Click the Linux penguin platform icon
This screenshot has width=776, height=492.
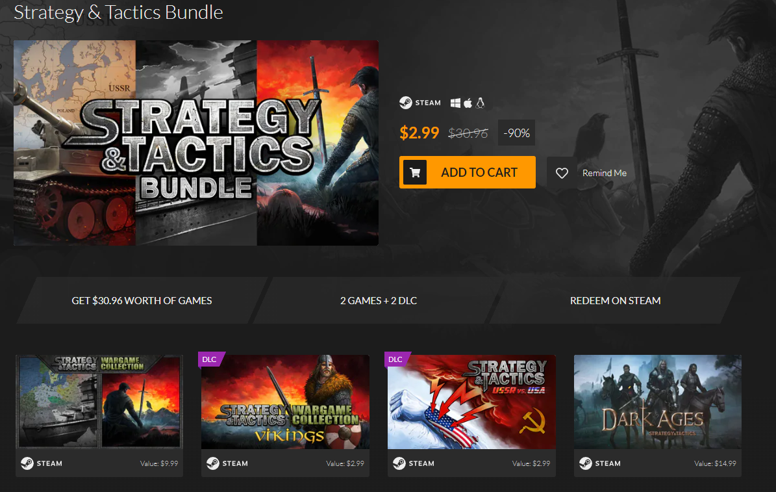(480, 103)
